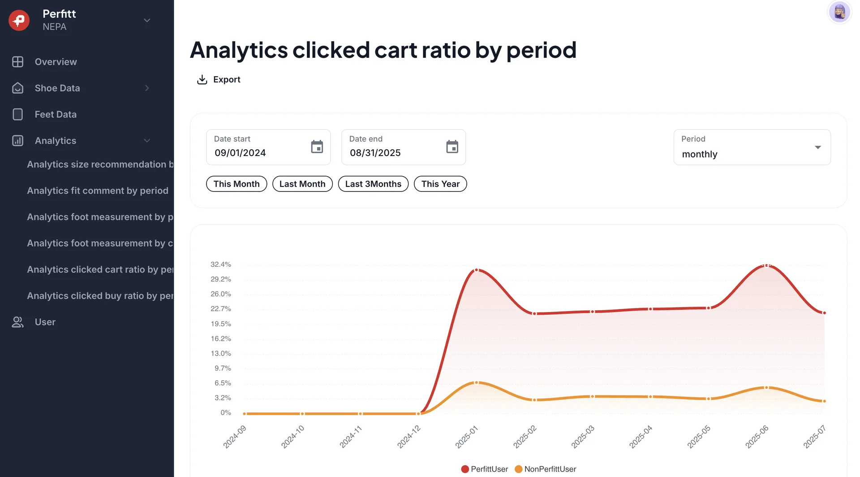This screenshot has width=860, height=477.
Task: Click the Feet Data sidebar icon
Action: coord(17,114)
